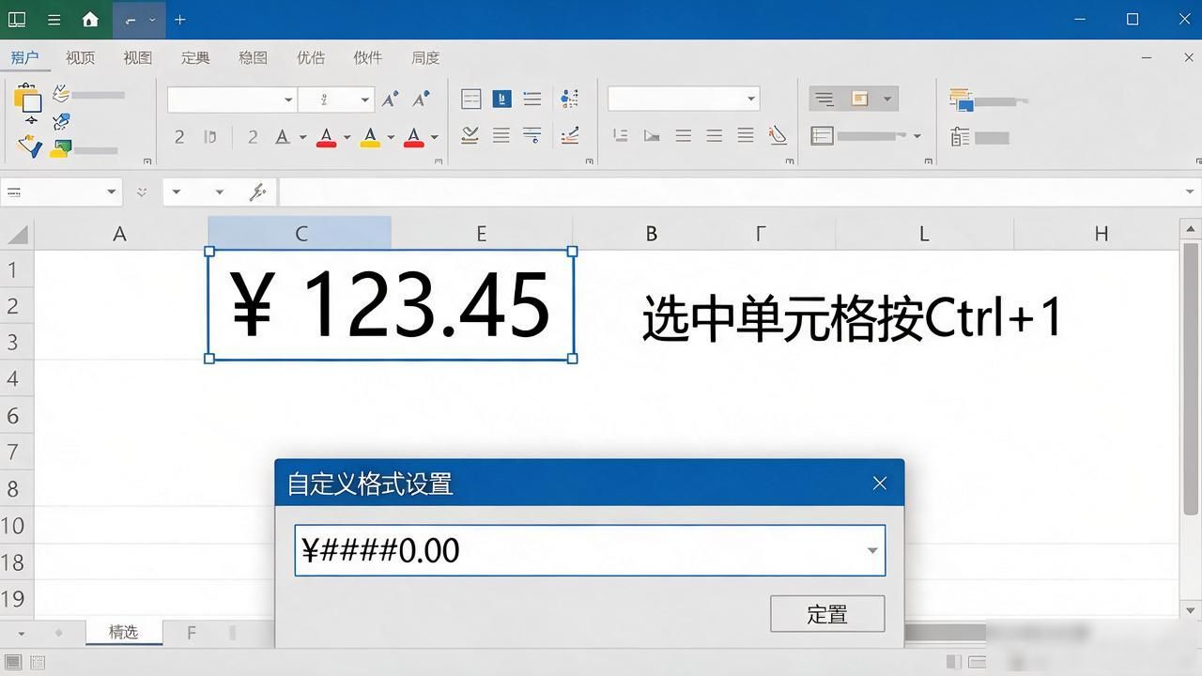Viewport: 1202px width, 676px height.
Task: Select column header C
Action: click(x=300, y=234)
